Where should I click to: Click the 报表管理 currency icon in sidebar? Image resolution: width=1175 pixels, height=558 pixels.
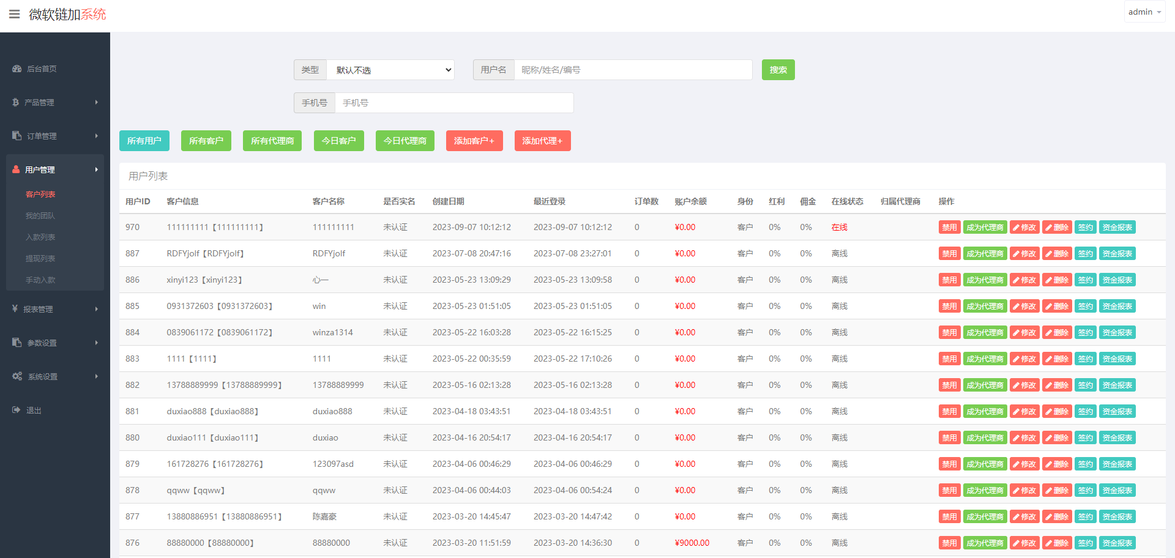pos(15,309)
